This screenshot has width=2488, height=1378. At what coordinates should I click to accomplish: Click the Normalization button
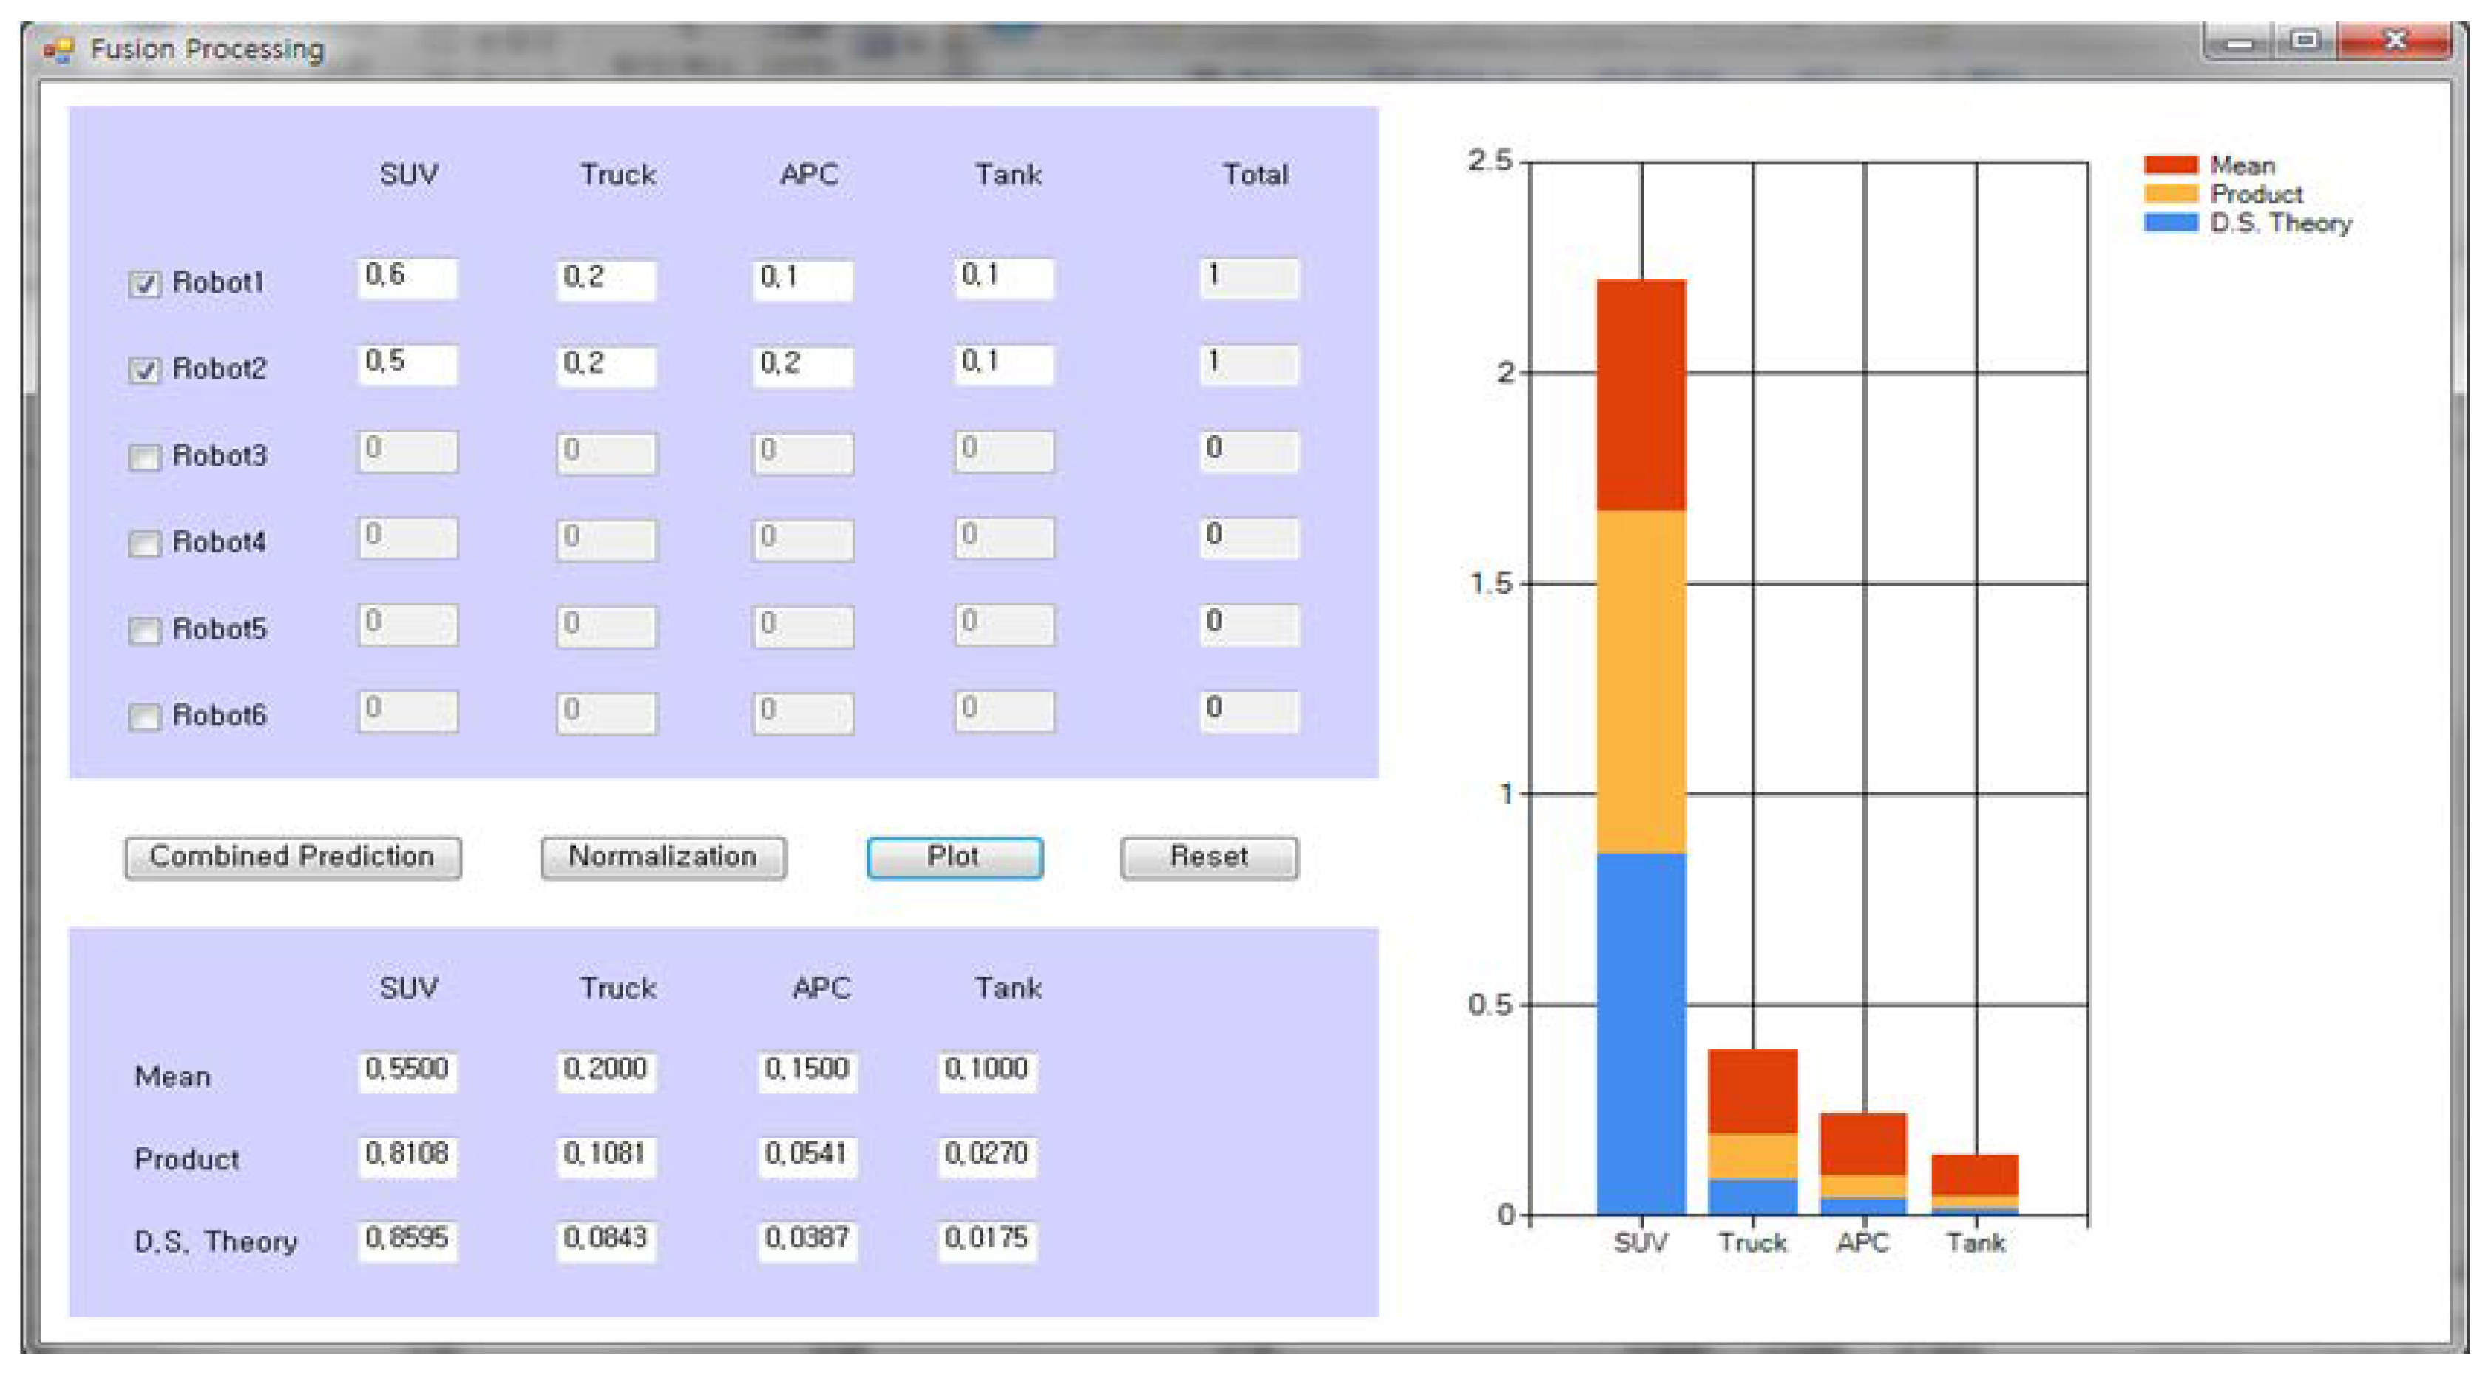point(663,857)
